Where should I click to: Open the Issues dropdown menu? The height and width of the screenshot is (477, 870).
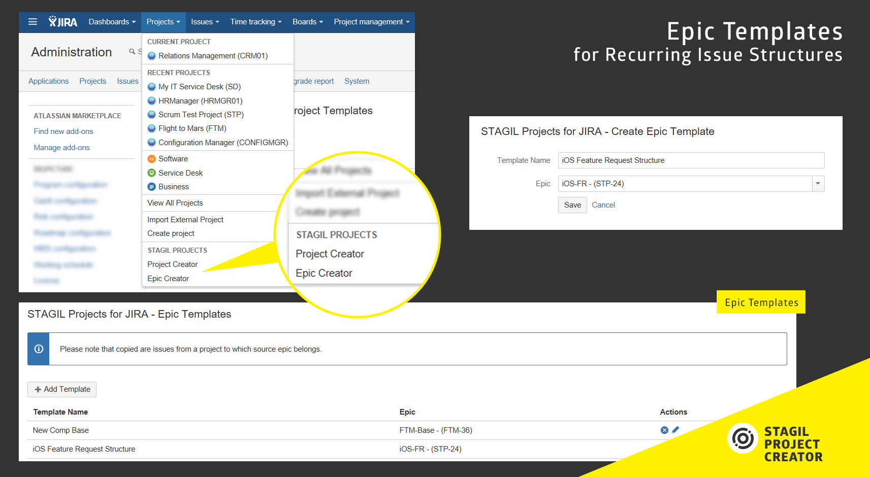pos(205,22)
